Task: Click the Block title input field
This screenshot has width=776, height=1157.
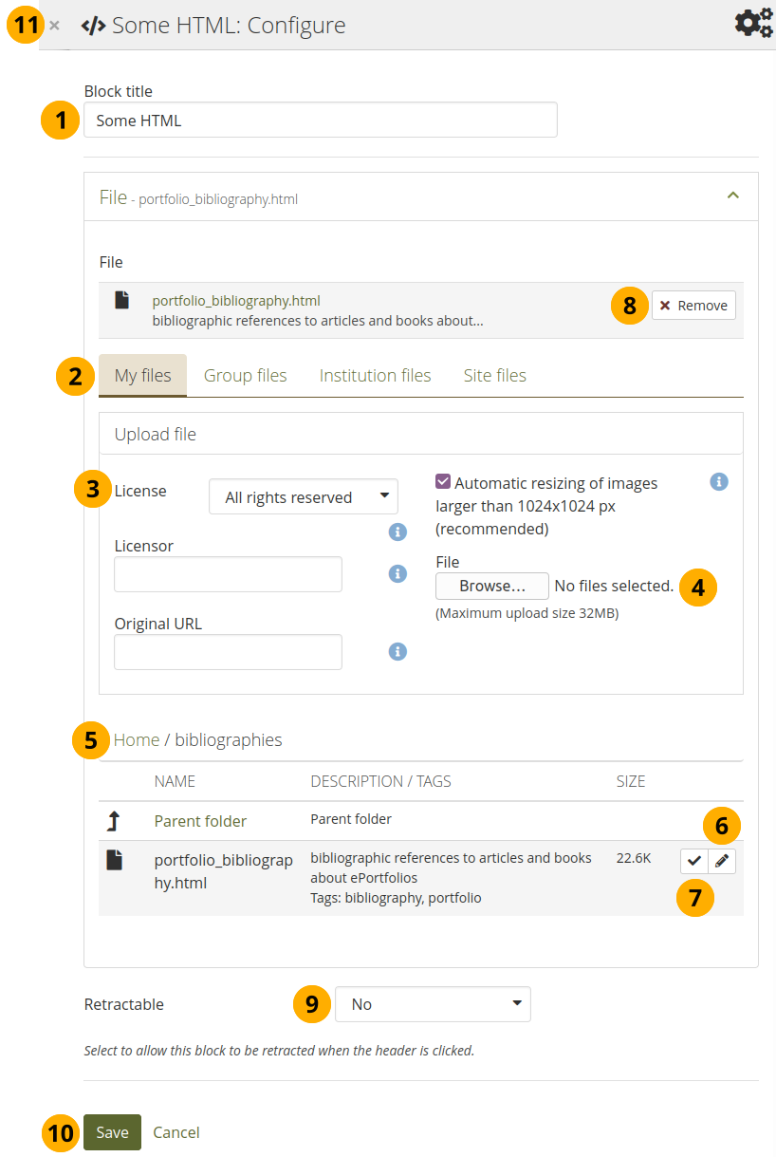Action: tap(320, 121)
